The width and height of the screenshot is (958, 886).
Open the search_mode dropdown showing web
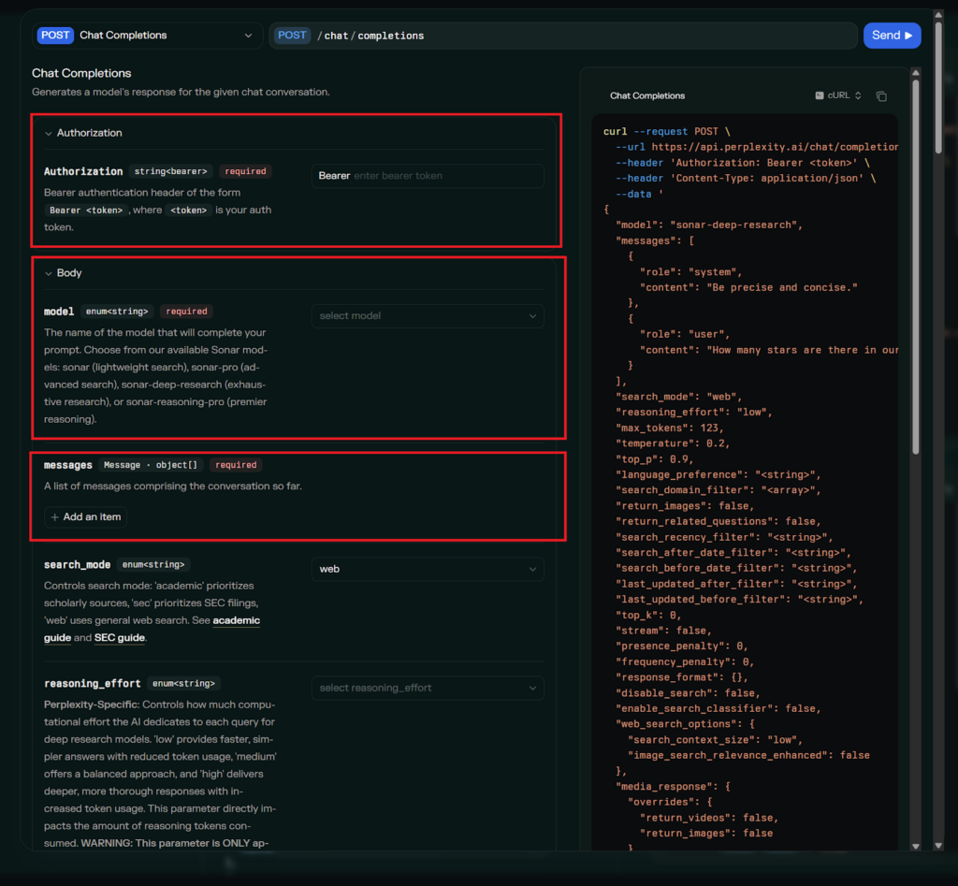click(428, 569)
